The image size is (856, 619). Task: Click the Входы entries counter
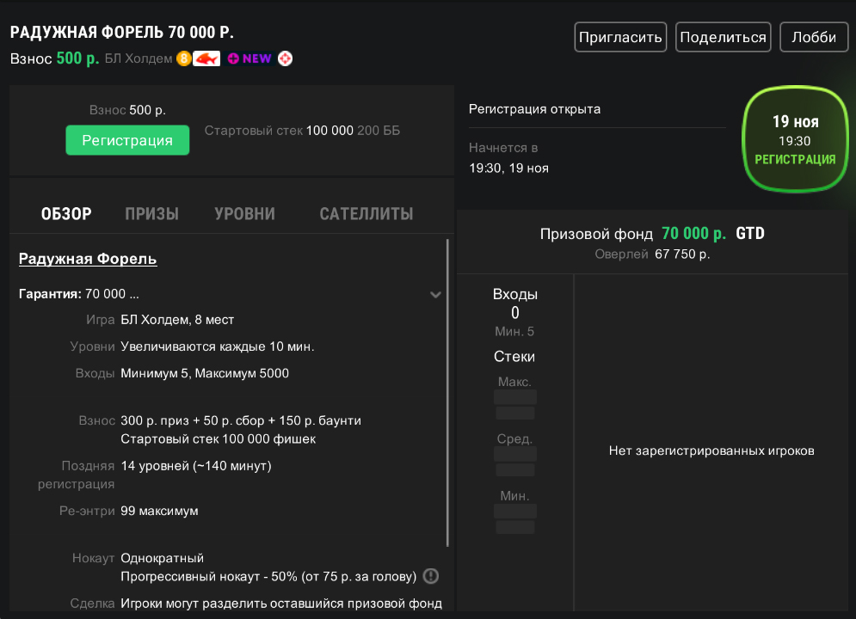514,304
